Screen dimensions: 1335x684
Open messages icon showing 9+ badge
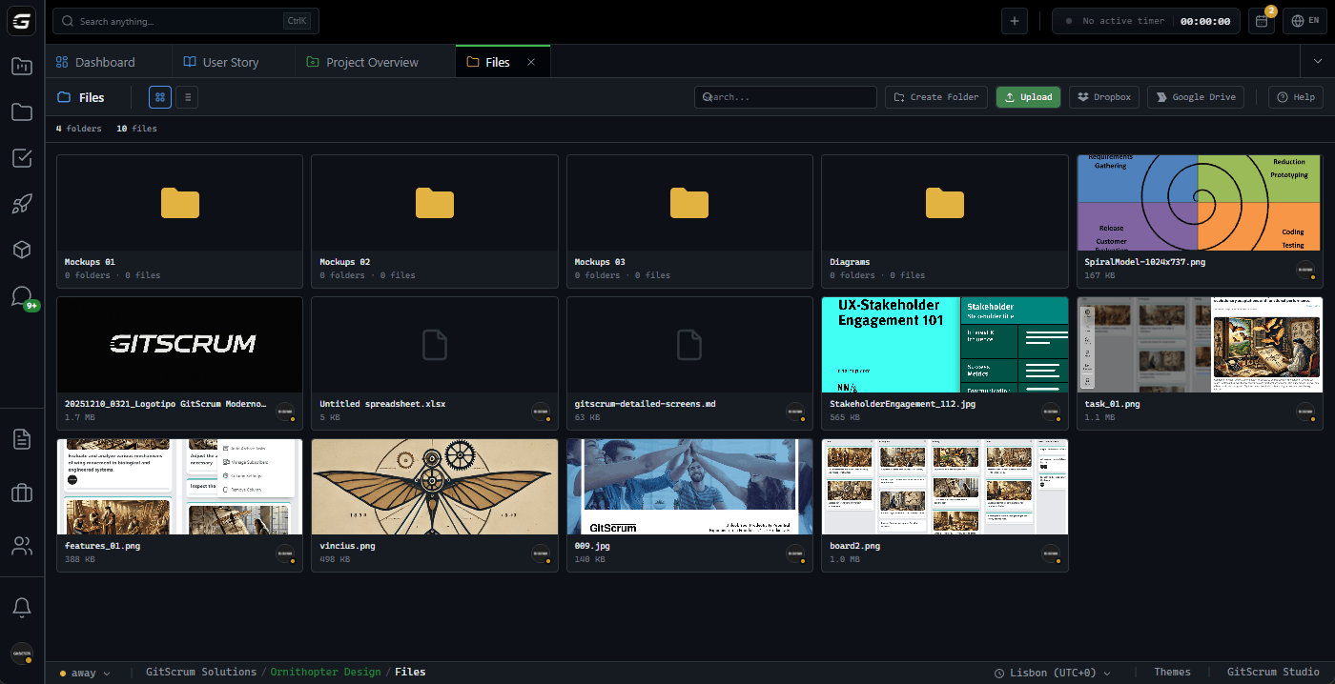pyautogui.click(x=21, y=296)
